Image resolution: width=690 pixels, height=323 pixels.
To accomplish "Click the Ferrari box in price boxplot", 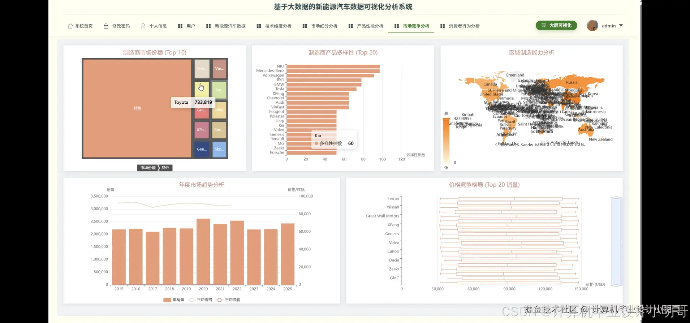I will pos(510,198).
